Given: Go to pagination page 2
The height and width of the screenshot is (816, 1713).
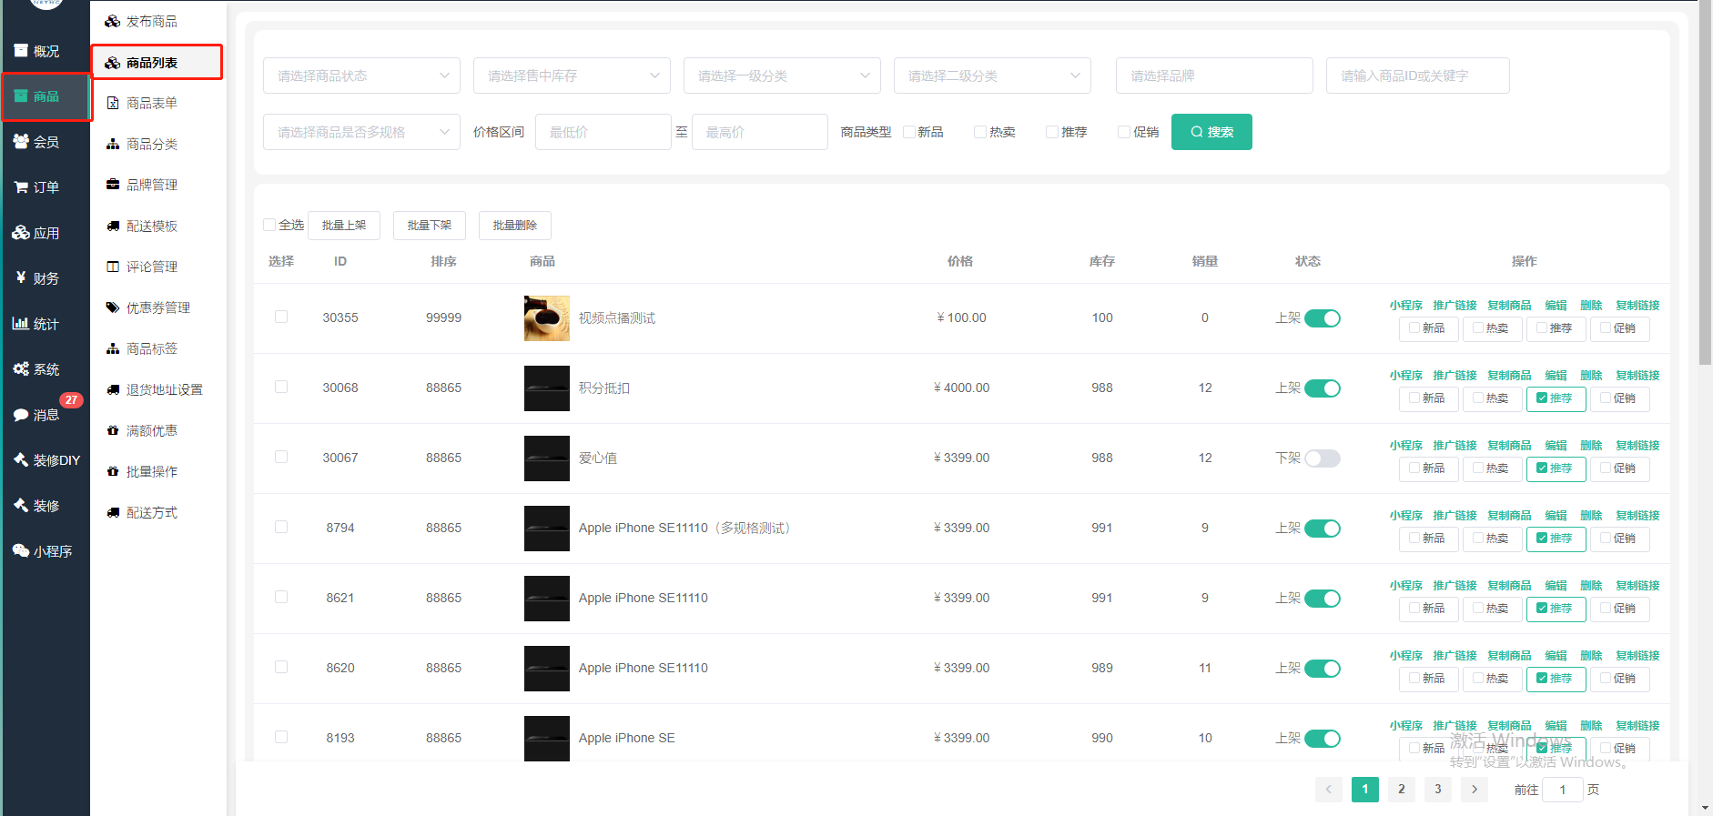Looking at the screenshot, I should coord(1402,790).
